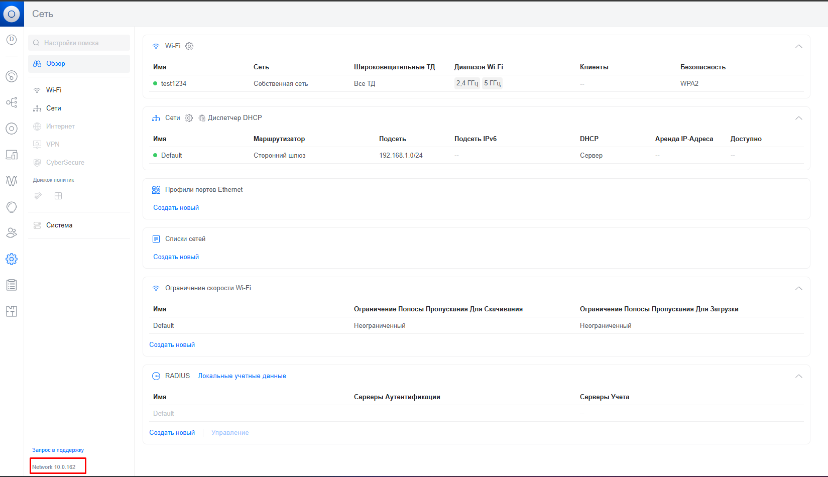Click the blue settings gear in left rail
The width and height of the screenshot is (828, 477).
[12, 259]
